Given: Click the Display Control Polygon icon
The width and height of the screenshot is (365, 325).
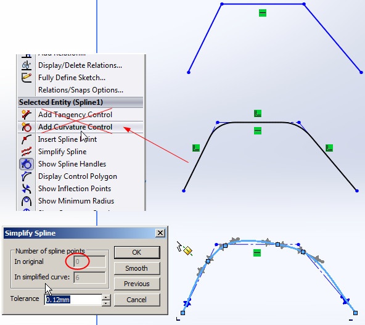Looking at the screenshot, I should click(x=27, y=176).
